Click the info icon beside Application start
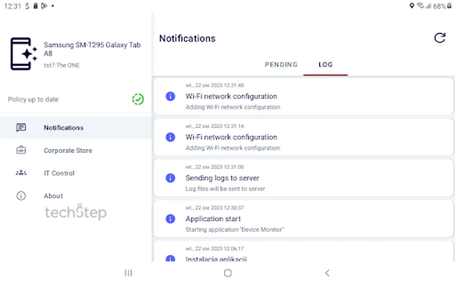The height and width of the screenshot is (284, 455). click(170, 219)
